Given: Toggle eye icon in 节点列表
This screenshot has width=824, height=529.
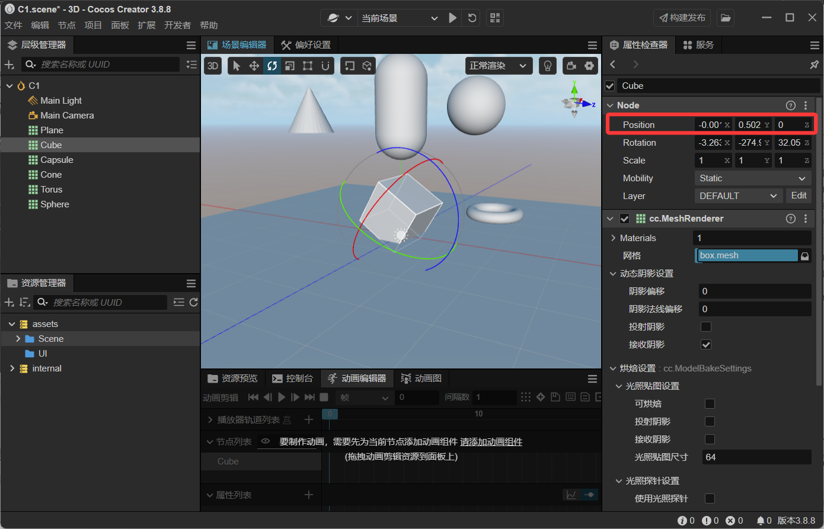Looking at the screenshot, I should coord(266,441).
